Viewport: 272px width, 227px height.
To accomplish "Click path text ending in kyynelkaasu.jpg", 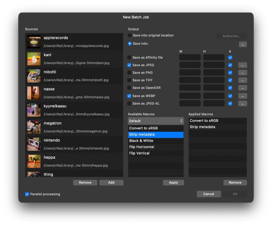I will pyautogui.click(x=76, y=114).
